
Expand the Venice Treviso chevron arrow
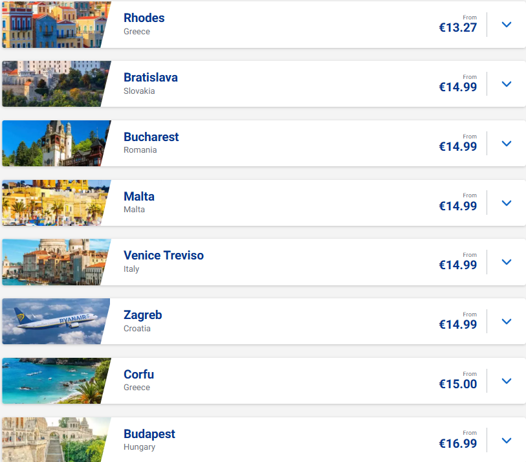pos(506,262)
